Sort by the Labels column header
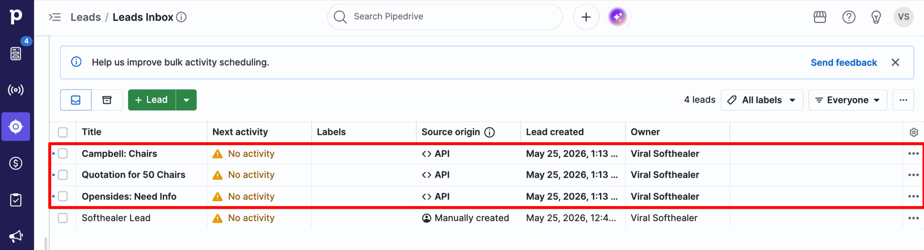Viewport: 924px width, 250px height. (331, 132)
